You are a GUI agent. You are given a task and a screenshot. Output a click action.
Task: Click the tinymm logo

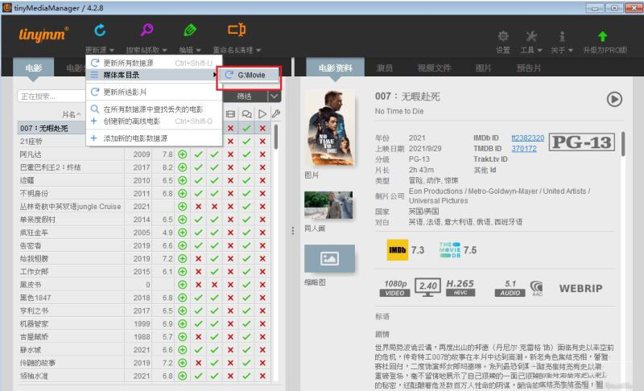43,35
